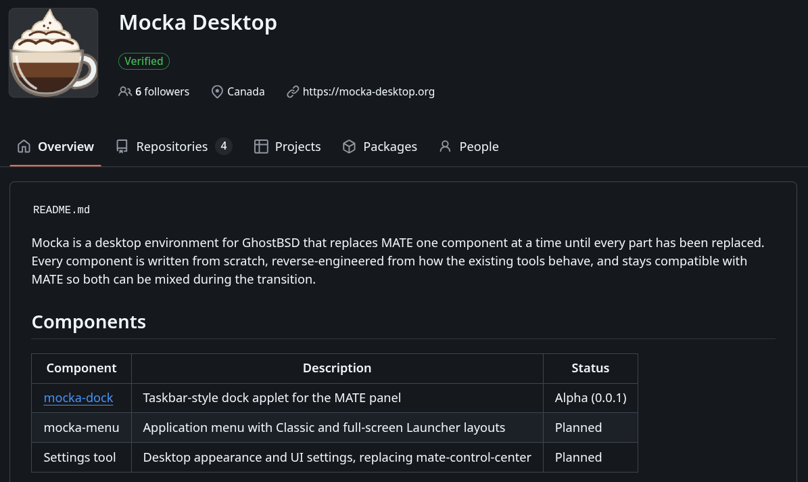The width and height of the screenshot is (808, 482).
Task: Click the followers people icon
Action: tap(124, 91)
